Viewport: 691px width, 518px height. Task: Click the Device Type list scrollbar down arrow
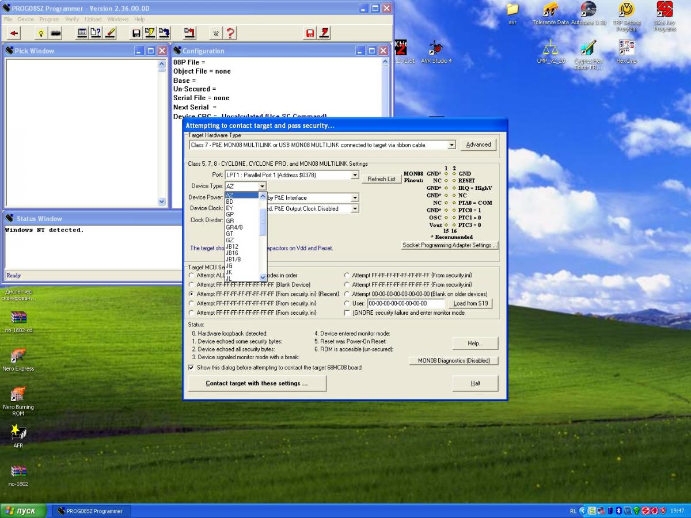[263, 277]
